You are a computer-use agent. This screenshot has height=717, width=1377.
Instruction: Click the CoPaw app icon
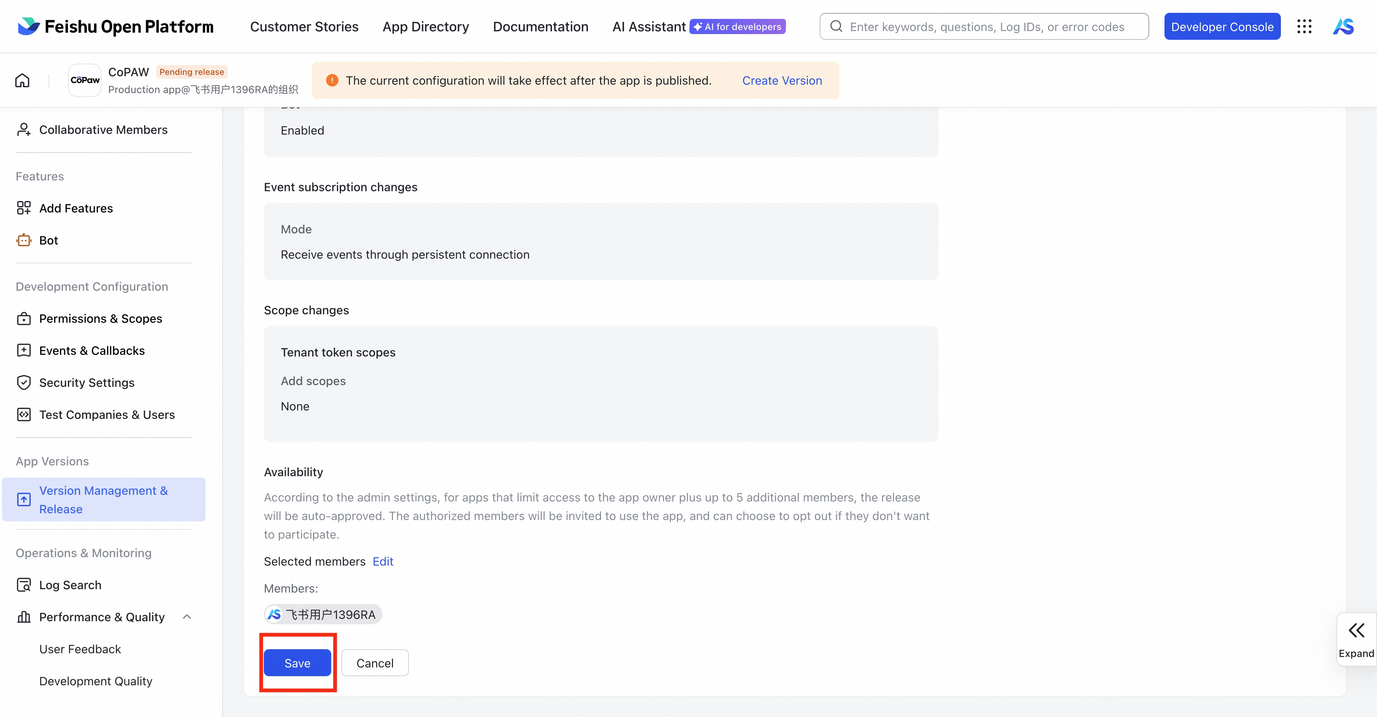click(85, 81)
